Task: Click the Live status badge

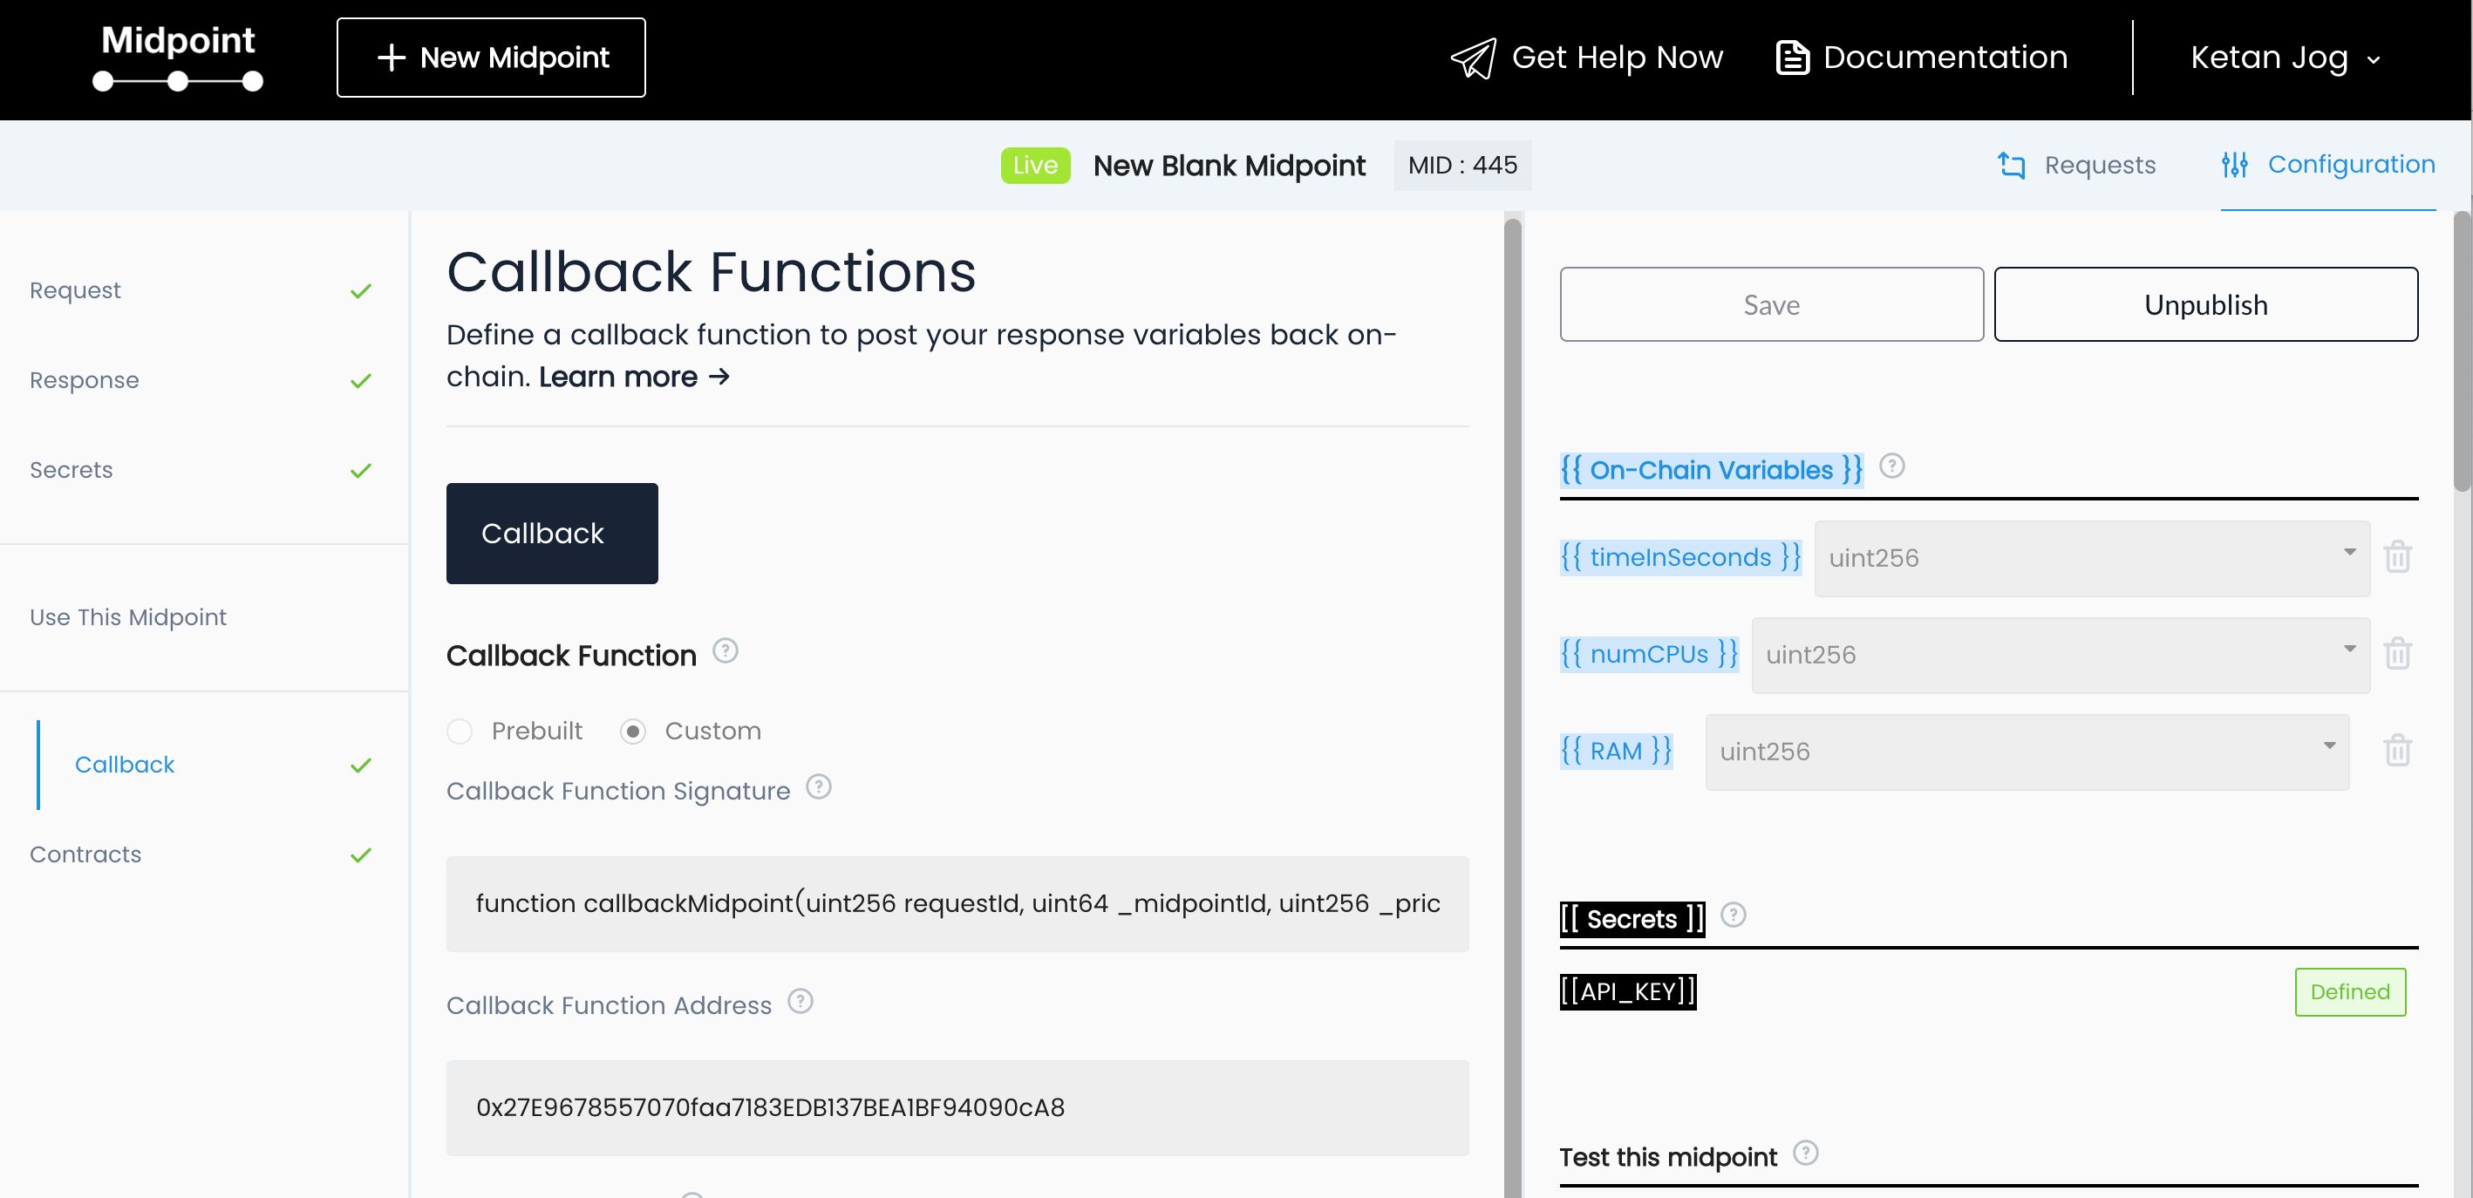Action: point(1035,165)
